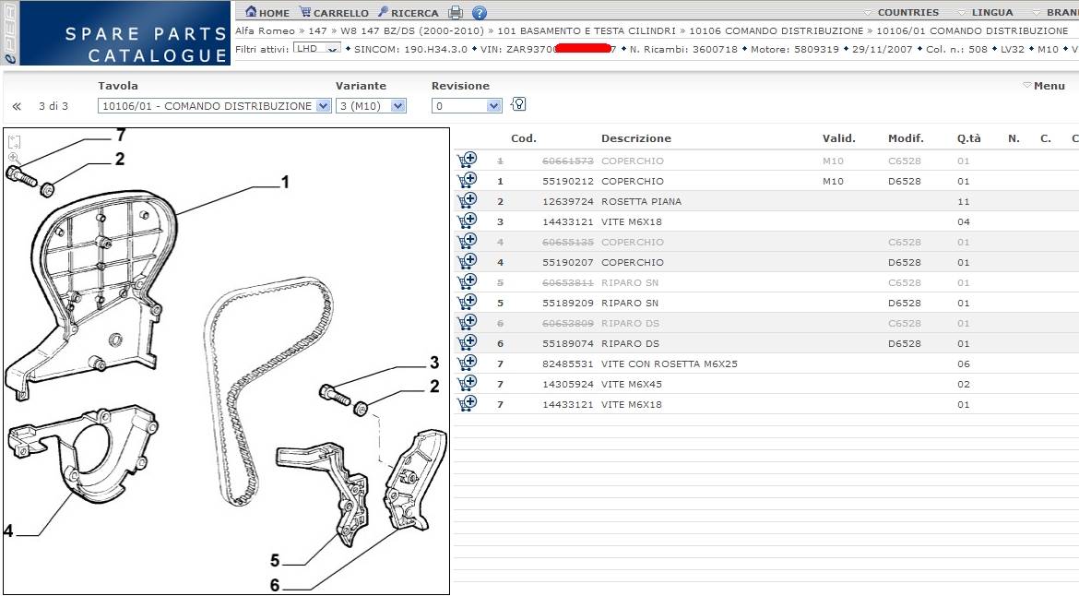Add struck-through RIPARO DS 60653809 to cart

(468, 323)
